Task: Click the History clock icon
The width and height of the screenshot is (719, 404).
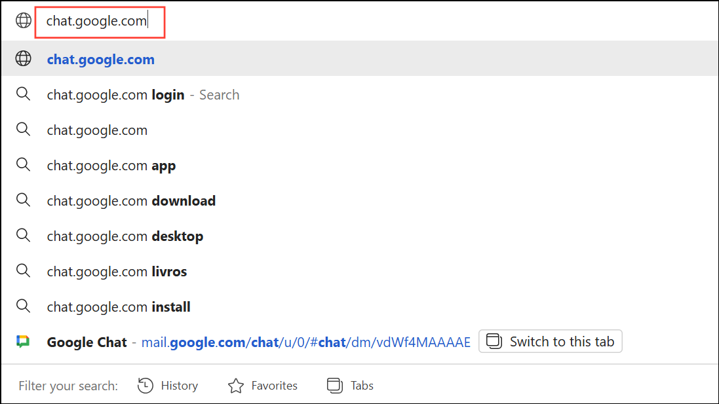Action: pyautogui.click(x=146, y=386)
